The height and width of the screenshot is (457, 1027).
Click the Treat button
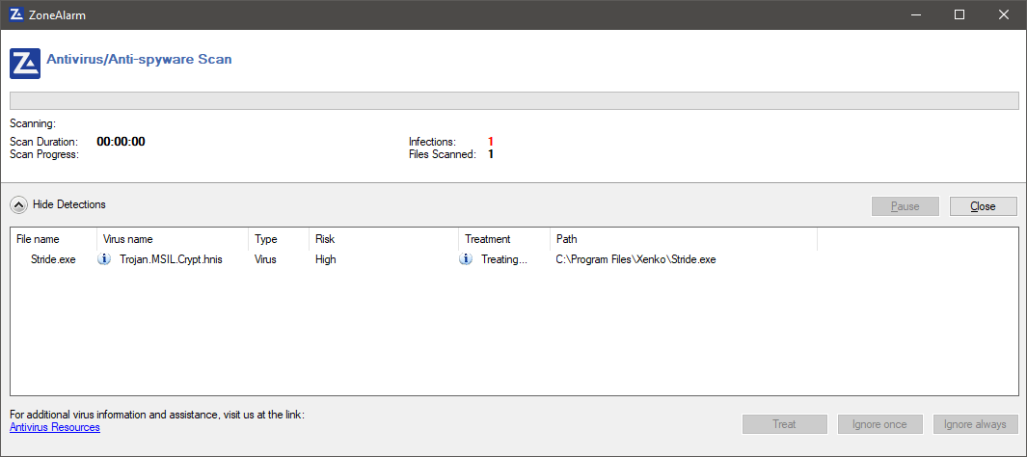(785, 424)
